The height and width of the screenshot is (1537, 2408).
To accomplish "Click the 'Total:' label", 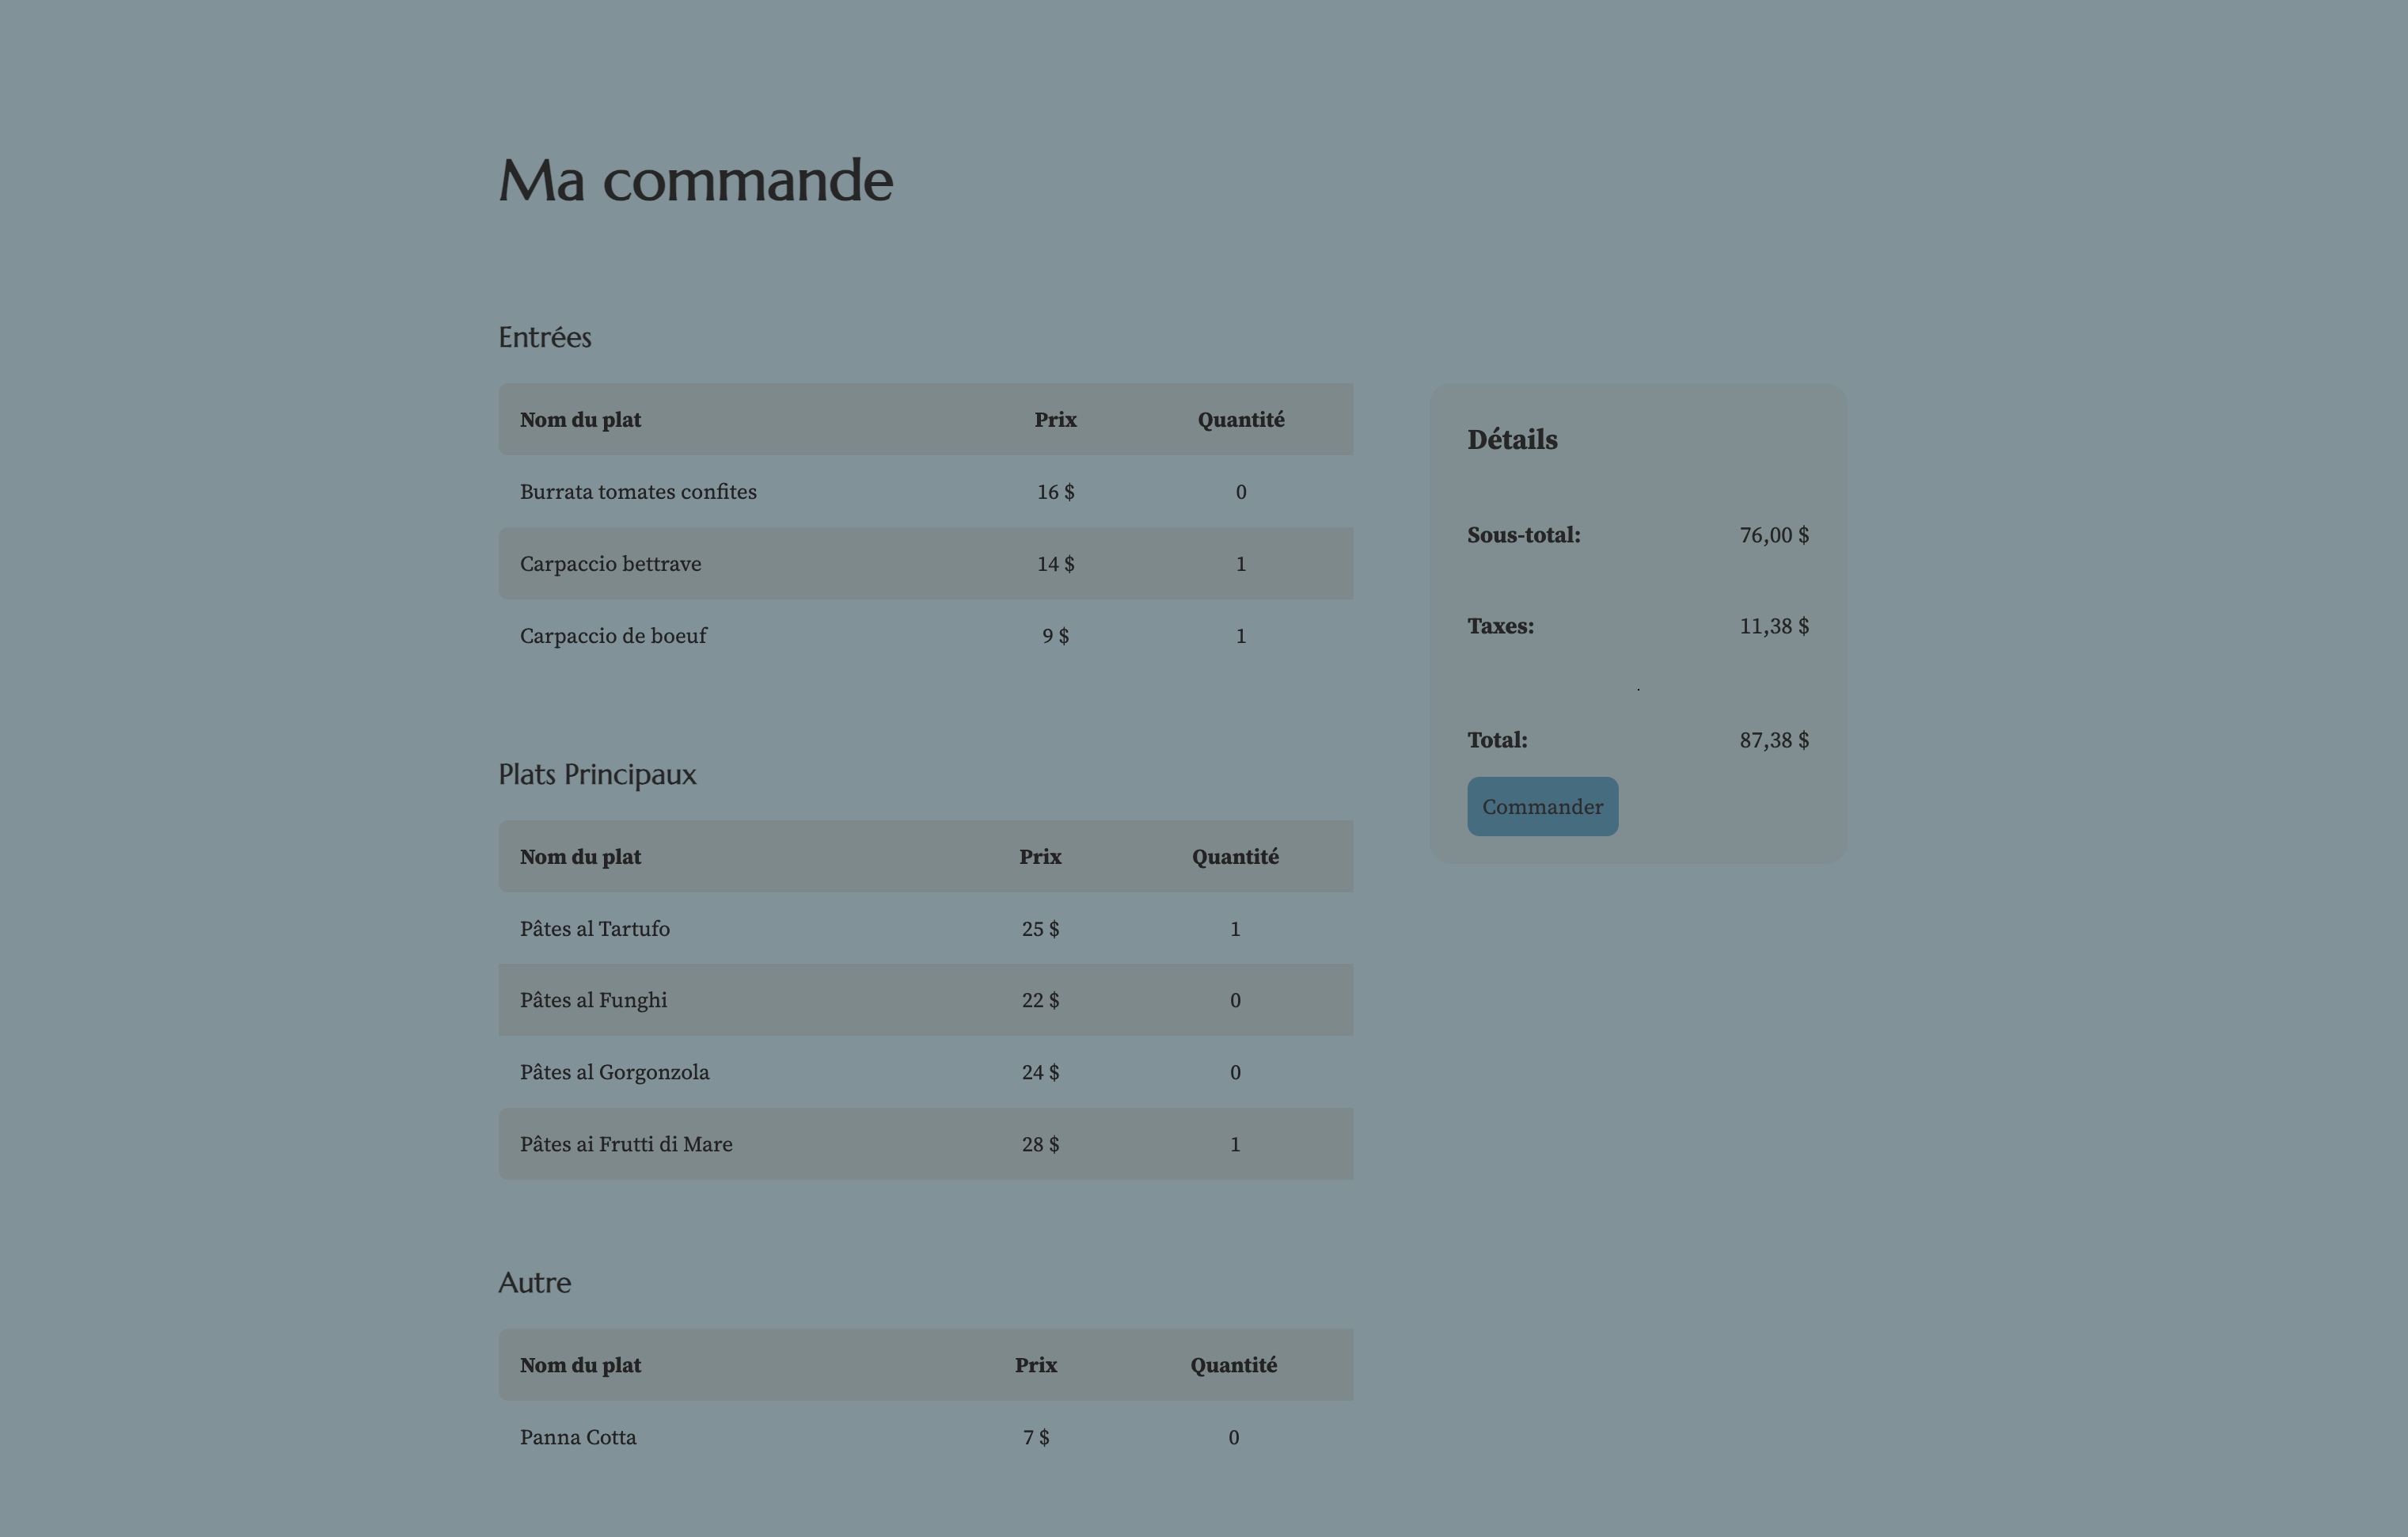I will 1497,740.
